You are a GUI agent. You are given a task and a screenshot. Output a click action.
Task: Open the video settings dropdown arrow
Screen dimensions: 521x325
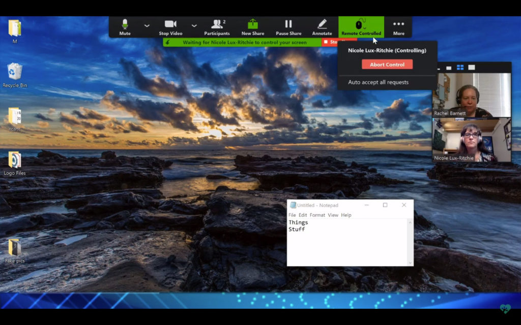[193, 25]
